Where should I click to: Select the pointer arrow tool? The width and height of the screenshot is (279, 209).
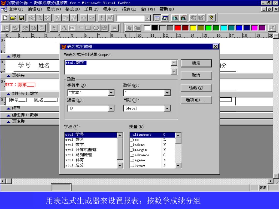54,28
